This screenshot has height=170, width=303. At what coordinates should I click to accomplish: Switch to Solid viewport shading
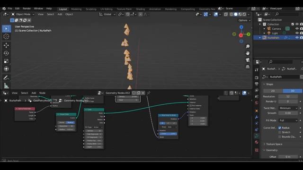click(236, 14)
